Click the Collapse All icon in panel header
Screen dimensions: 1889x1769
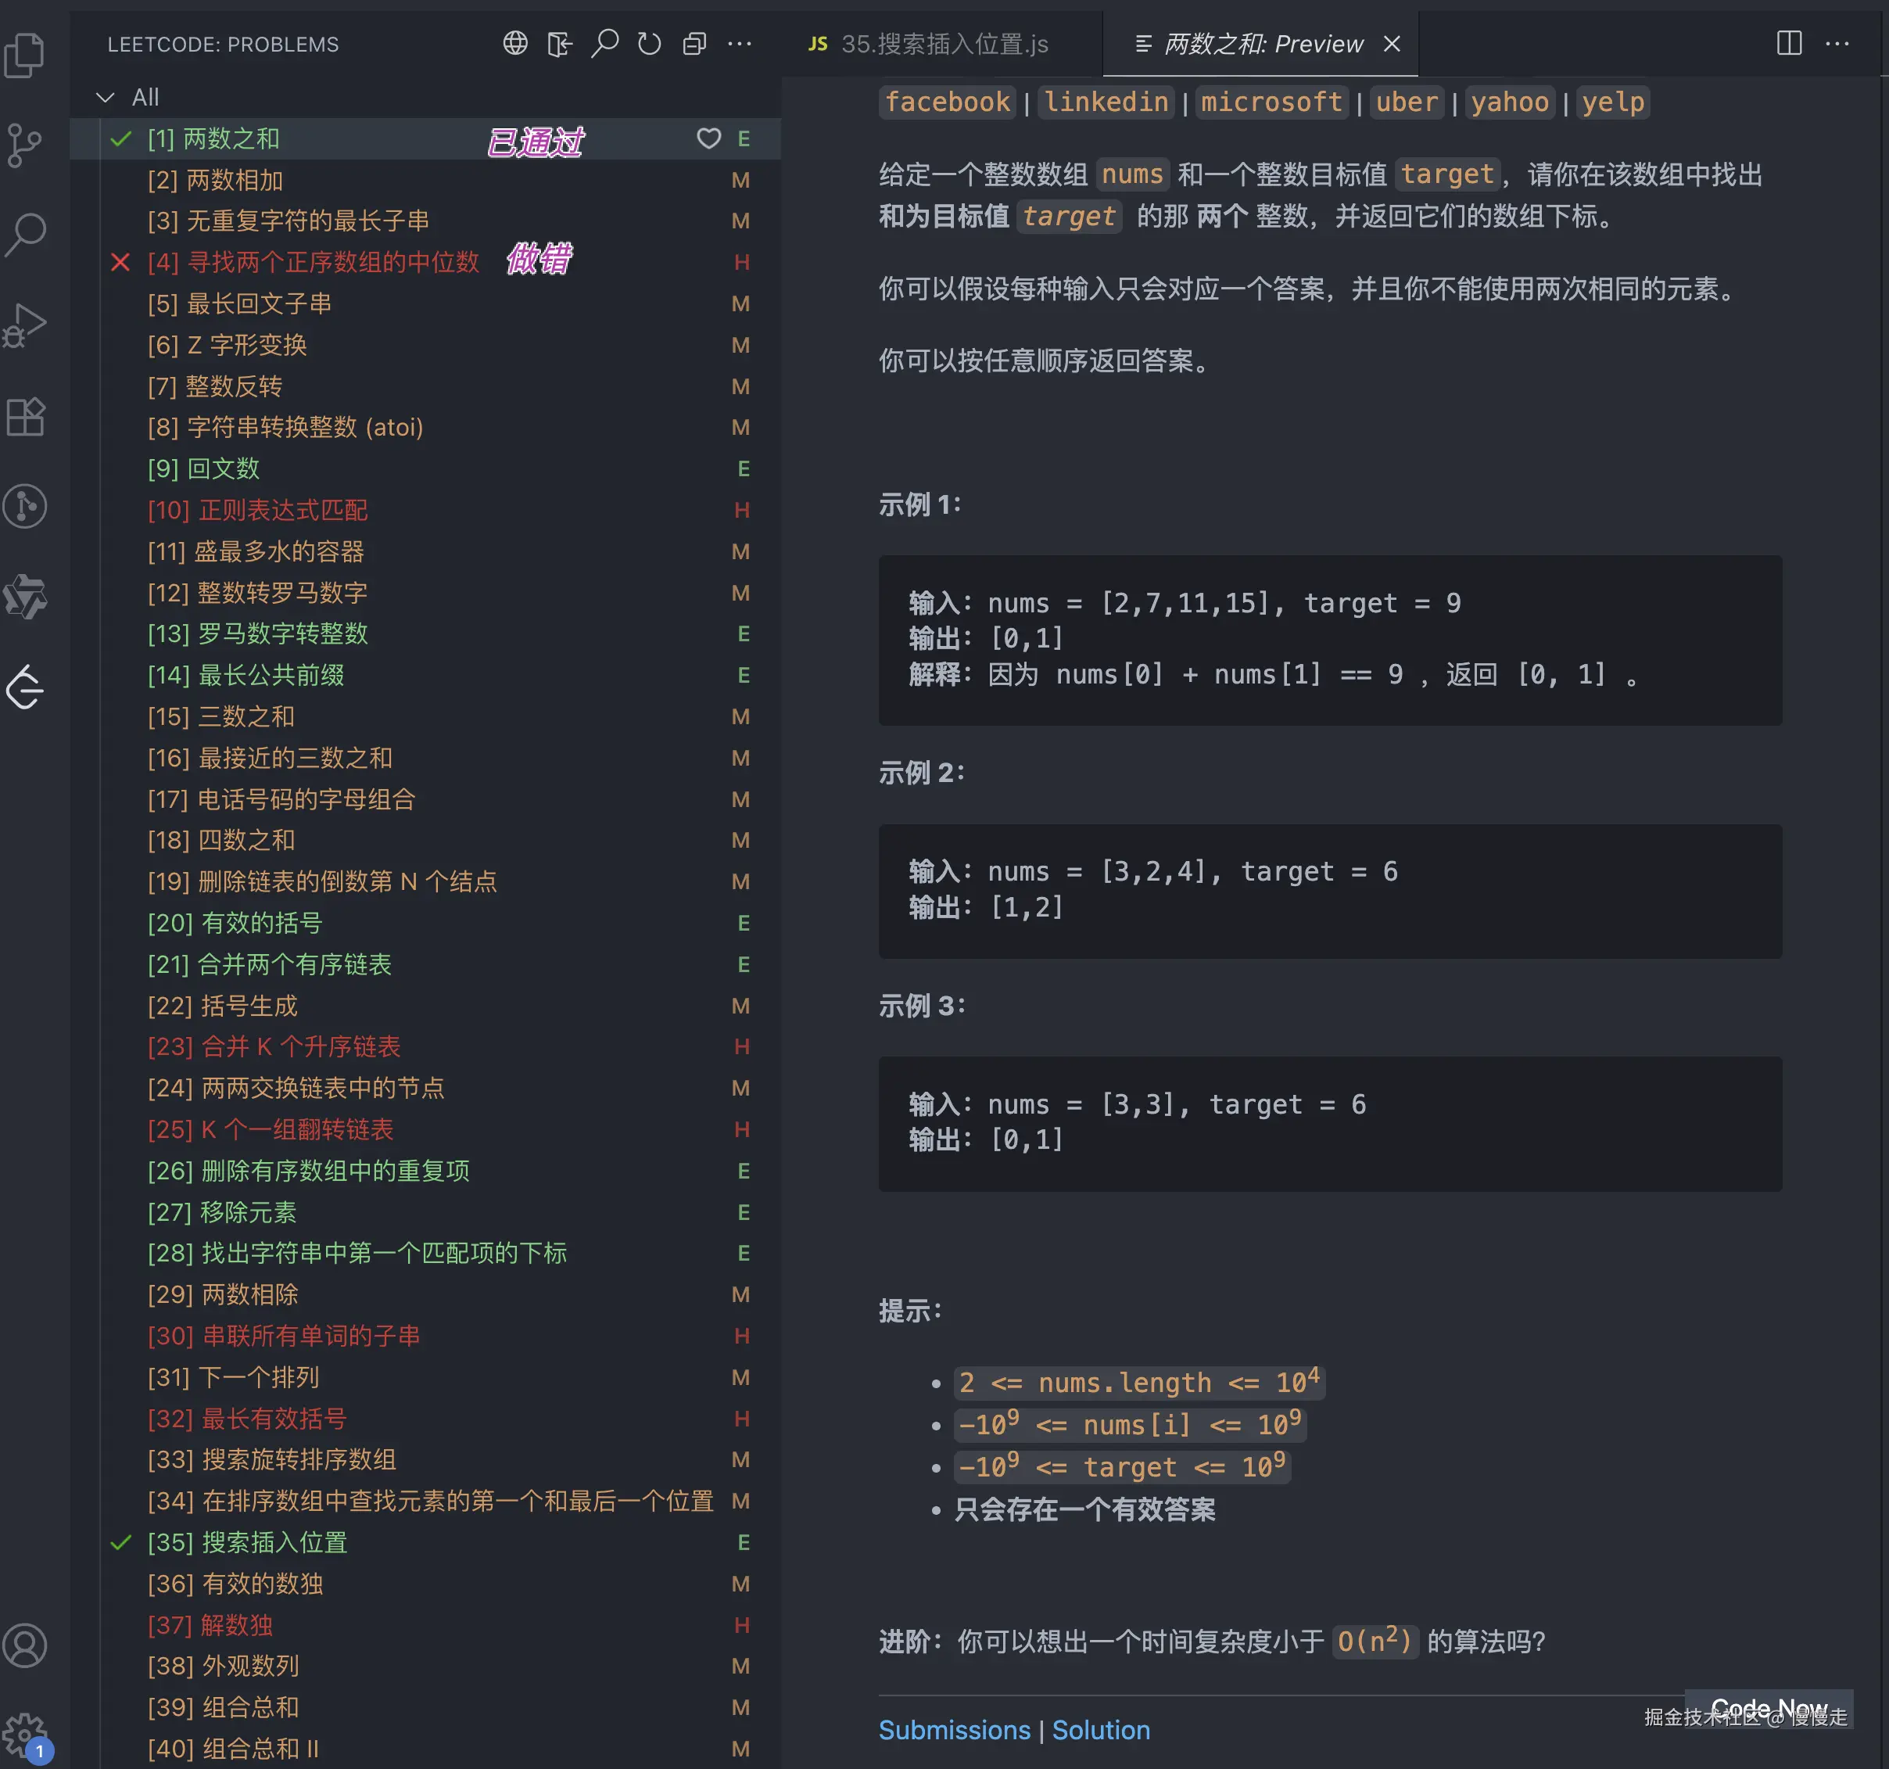694,44
